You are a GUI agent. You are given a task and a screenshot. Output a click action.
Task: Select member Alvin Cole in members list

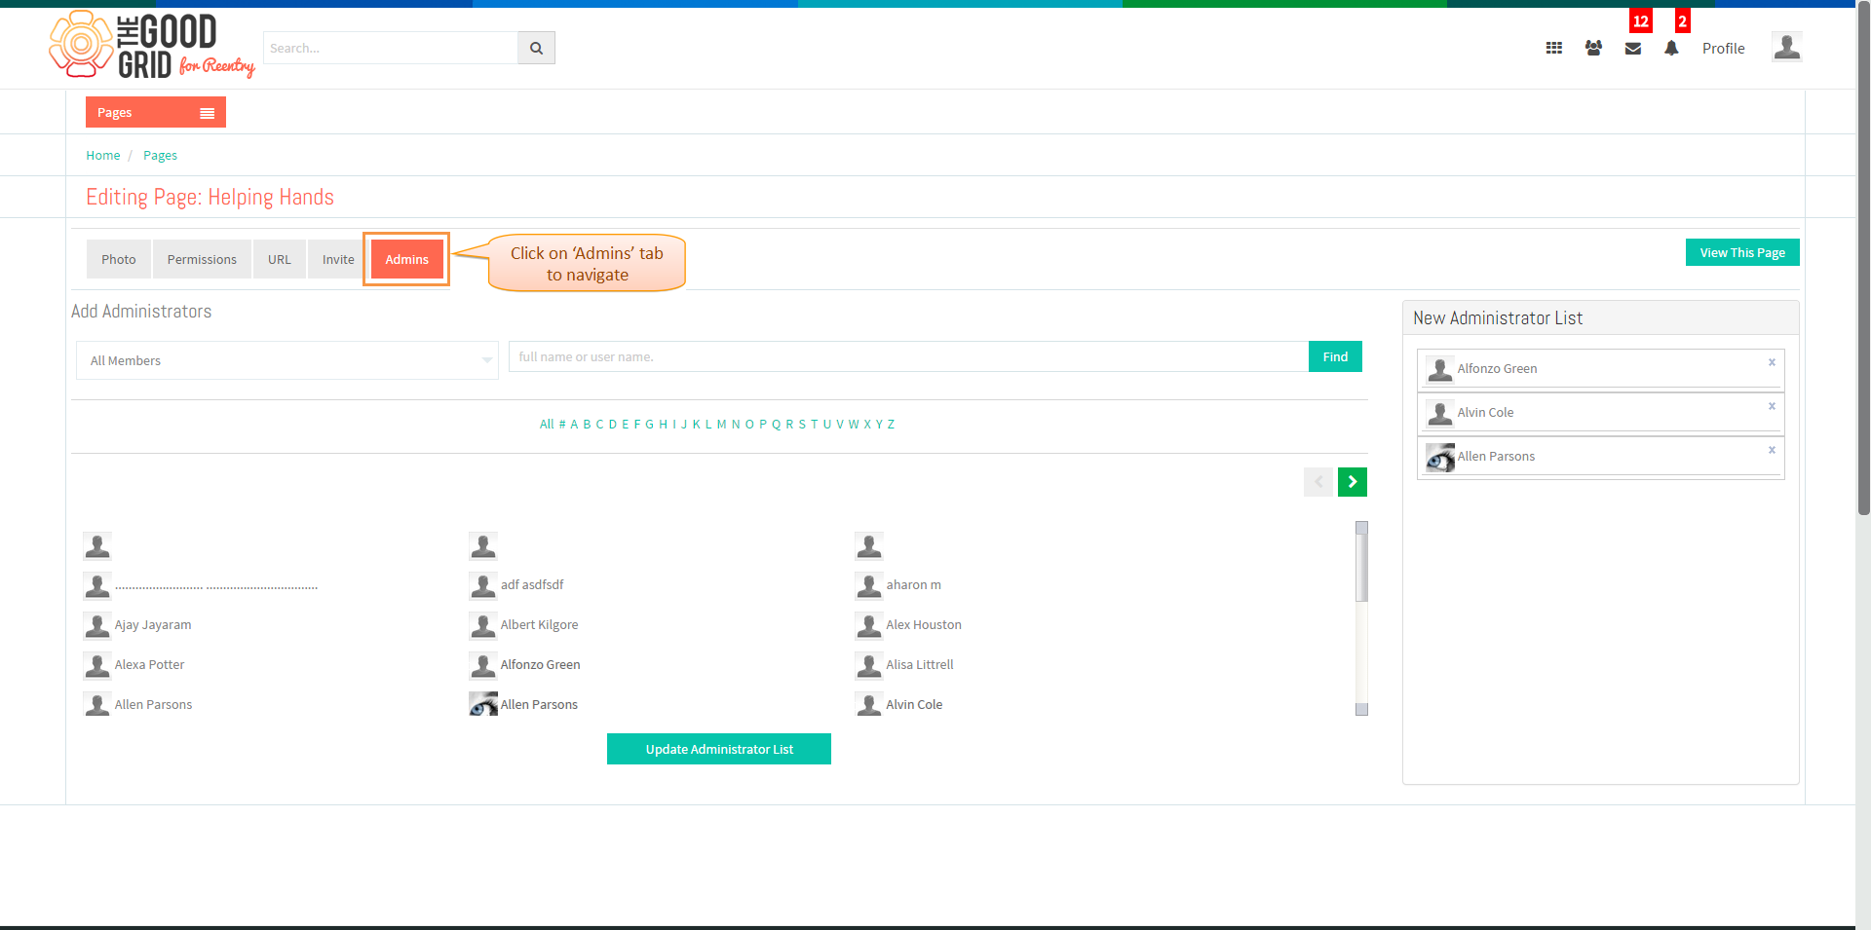coord(914,704)
